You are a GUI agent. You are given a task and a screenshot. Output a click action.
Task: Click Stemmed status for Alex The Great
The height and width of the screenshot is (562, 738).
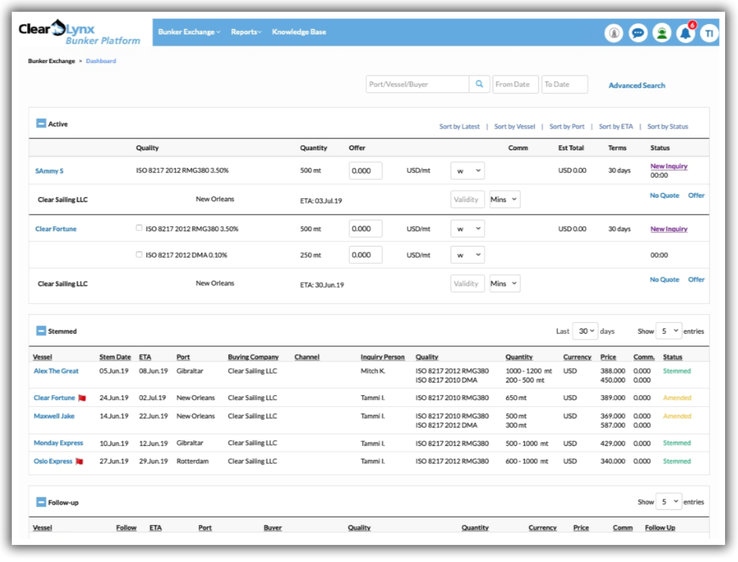click(677, 371)
